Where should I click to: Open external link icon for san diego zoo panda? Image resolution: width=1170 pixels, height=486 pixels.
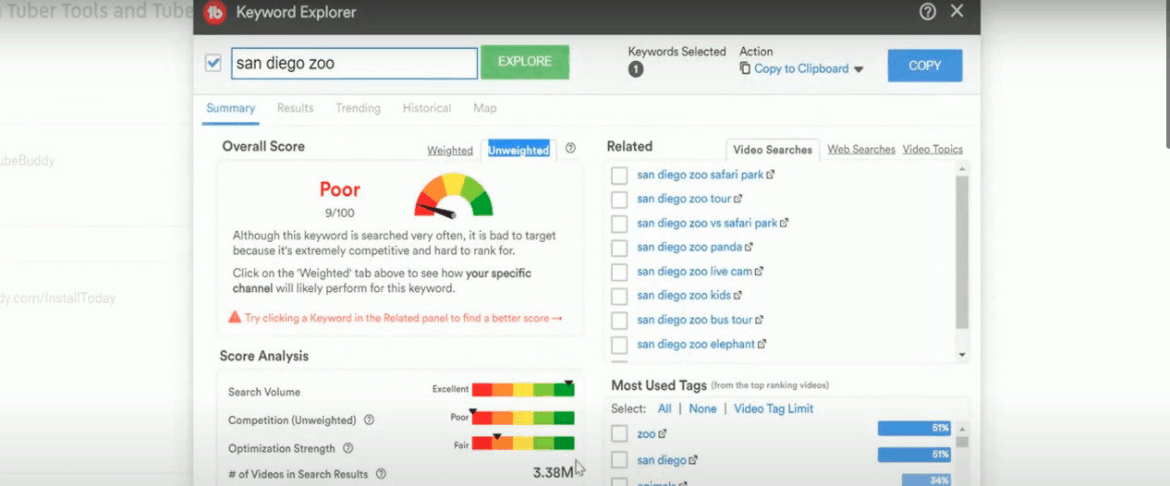click(749, 248)
